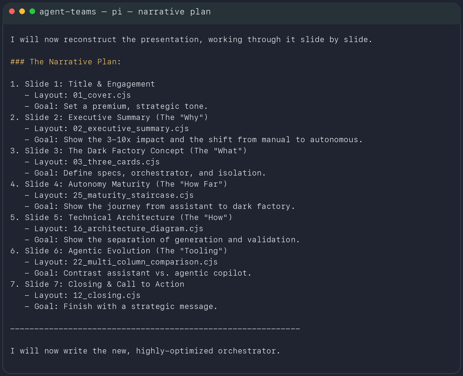Click the 01_cover.cjs filename
Screen dimensions: 463x376
click(x=102, y=95)
